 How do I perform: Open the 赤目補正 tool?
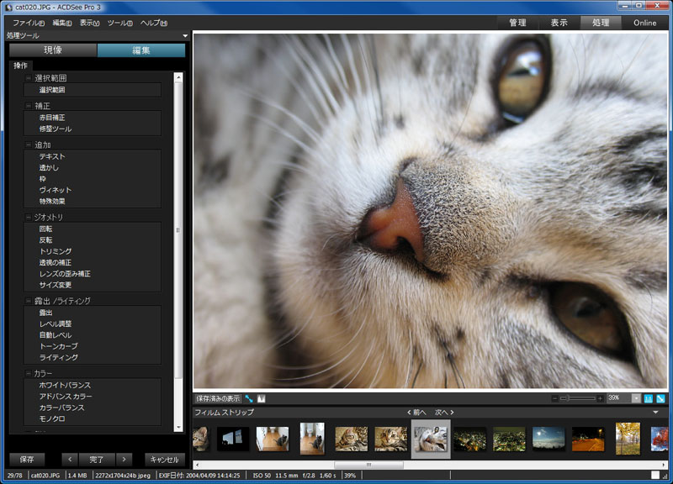tap(52, 118)
